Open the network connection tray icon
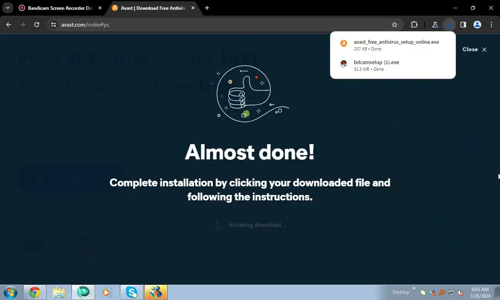 (451, 292)
